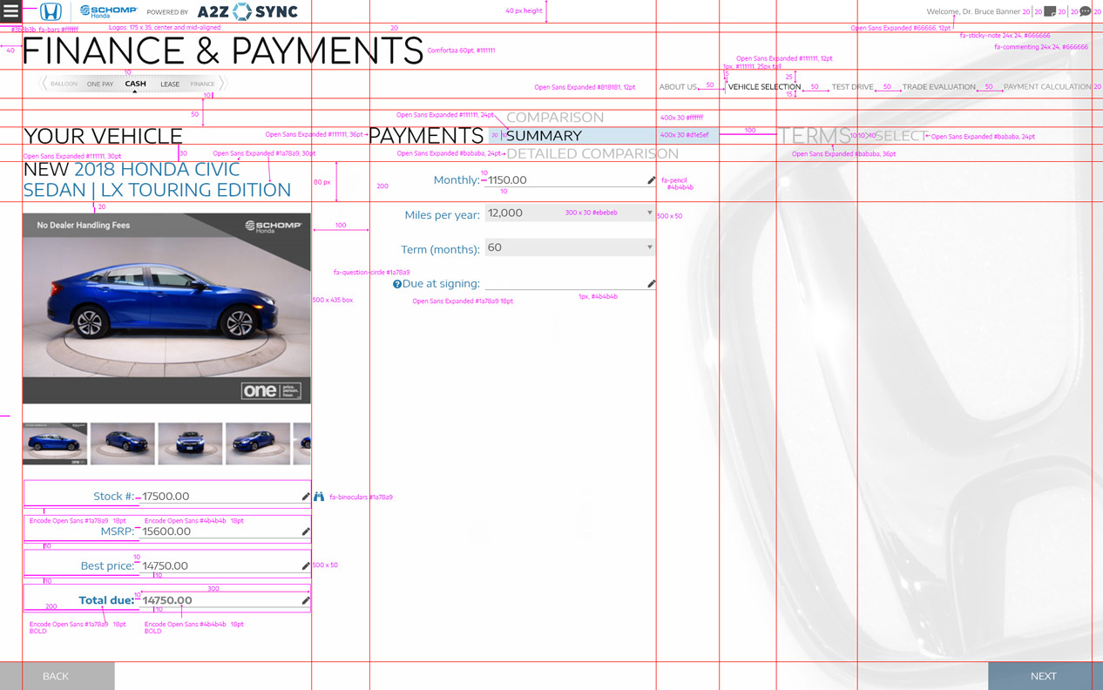The height and width of the screenshot is (690, 1103).
Task: Open the hamburger menu
Action: (x=10, y=11)
